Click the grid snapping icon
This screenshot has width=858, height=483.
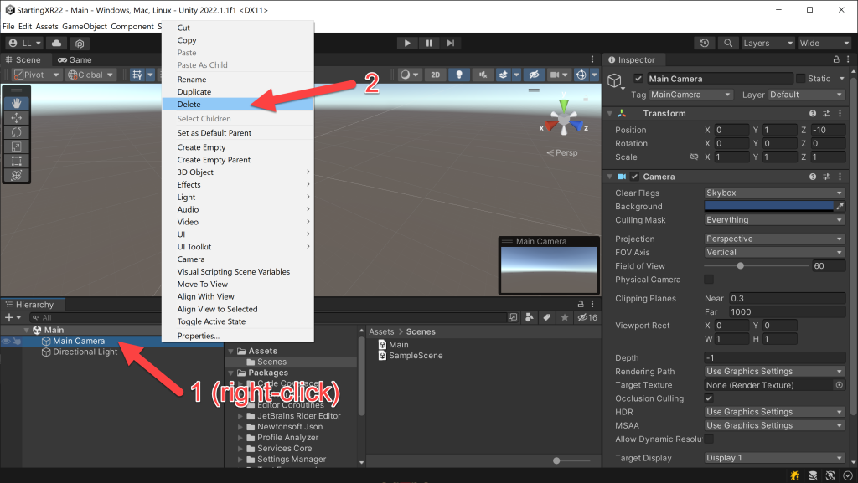pyautogui.click(x=137, y=75)
